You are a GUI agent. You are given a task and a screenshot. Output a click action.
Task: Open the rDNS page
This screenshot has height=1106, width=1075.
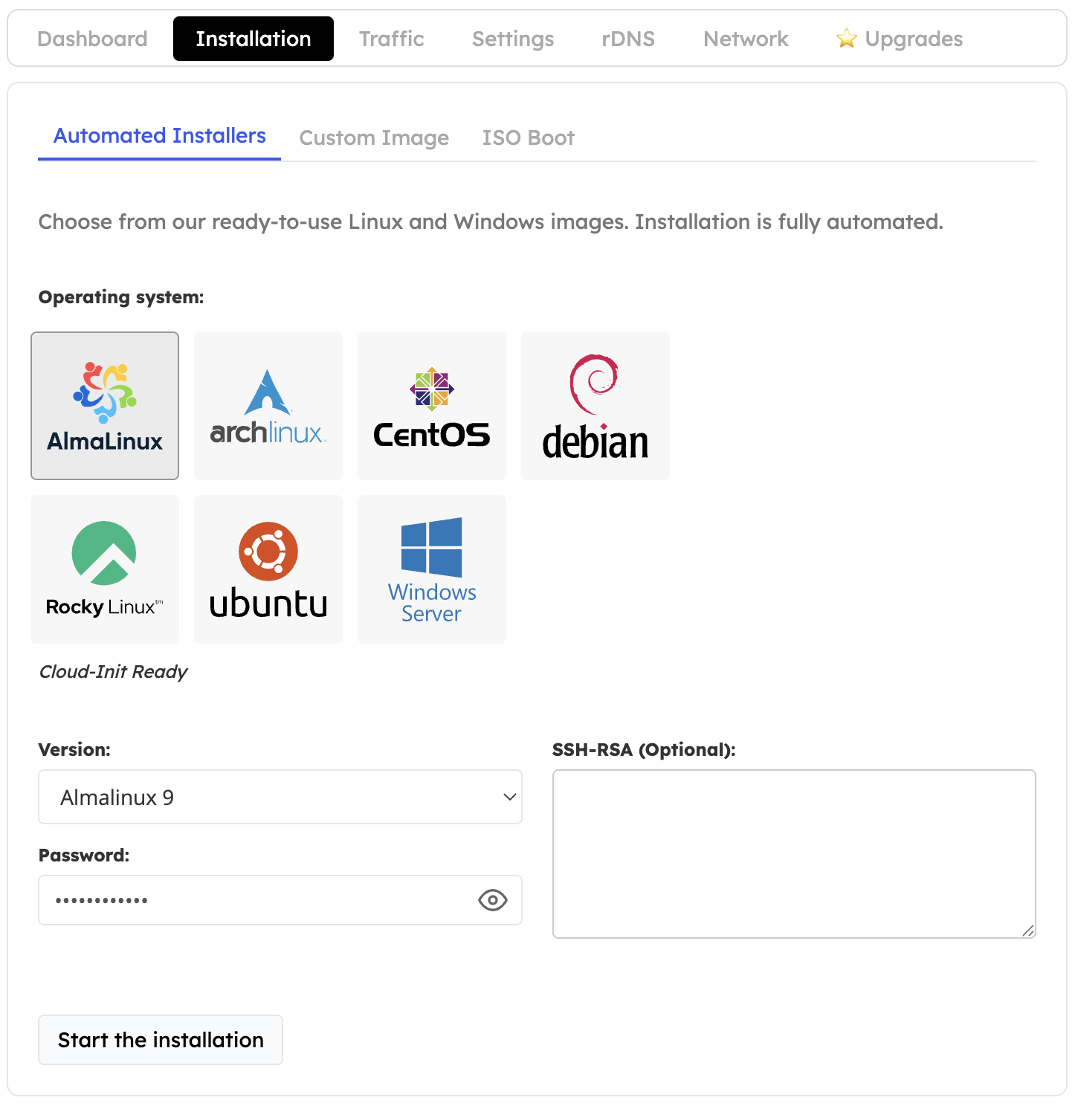627,39
